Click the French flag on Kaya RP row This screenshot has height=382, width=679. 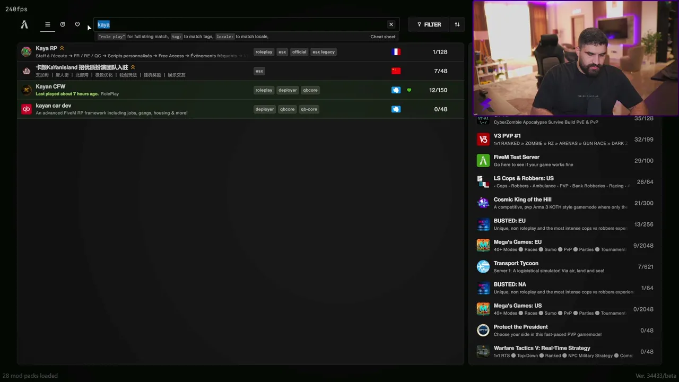[396, 52]
